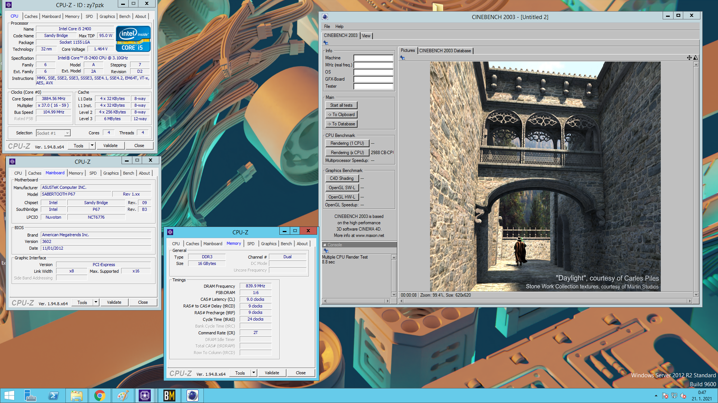Click the Tools button in Memory CPU-Z window

(240, 373)
